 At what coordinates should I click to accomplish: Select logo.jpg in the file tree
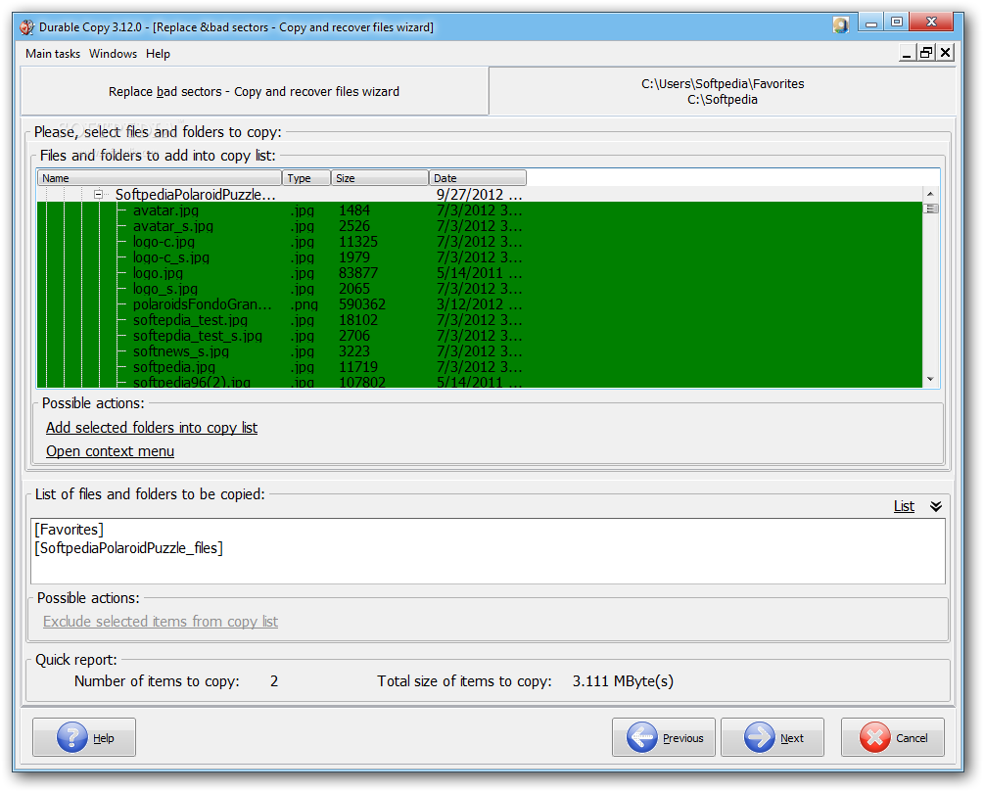pos(159,273)
